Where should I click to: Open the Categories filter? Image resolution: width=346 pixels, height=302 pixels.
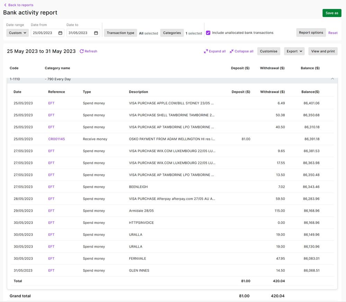[172, 33]
